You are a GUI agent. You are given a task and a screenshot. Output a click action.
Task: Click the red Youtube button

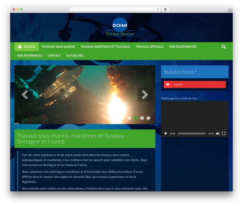[x=195, y=84]
